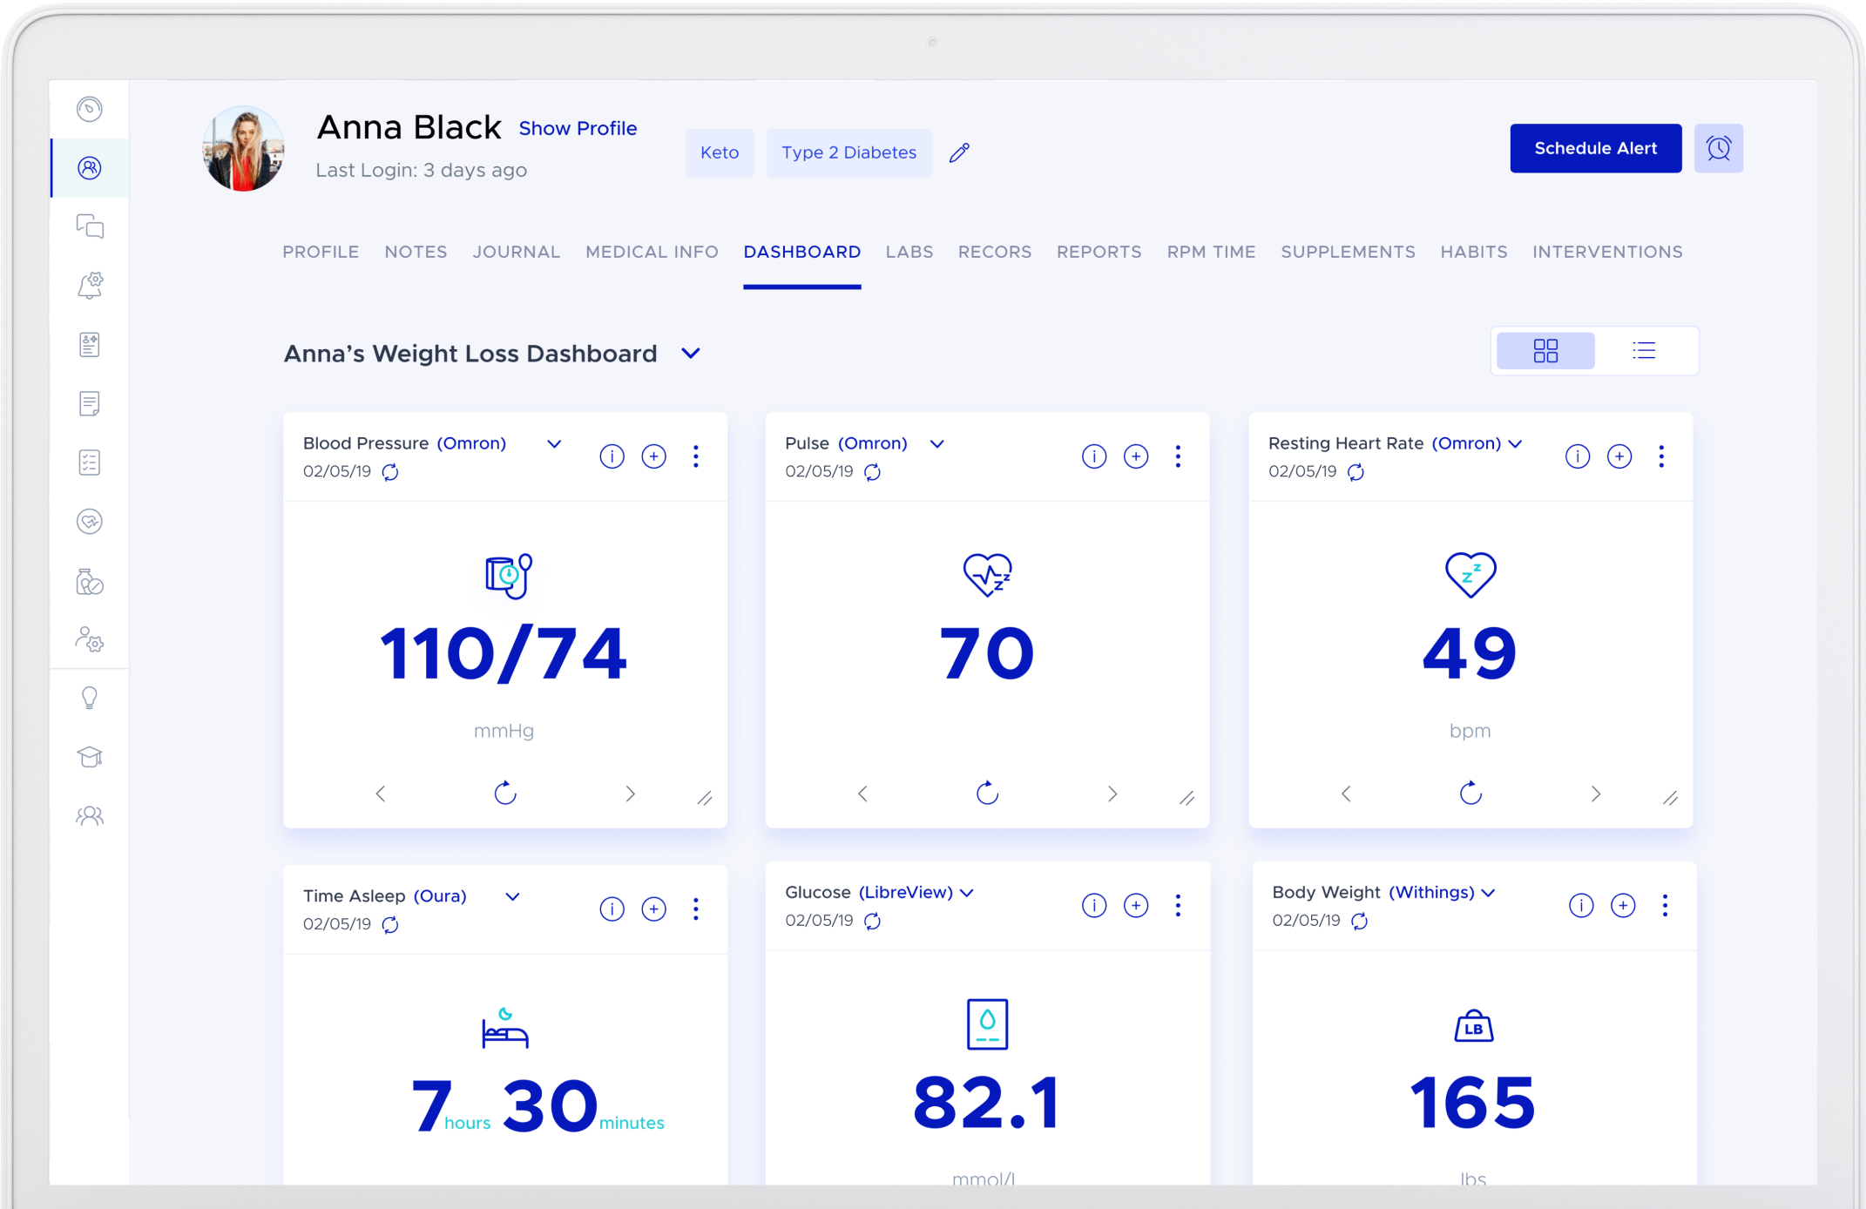Open the notes document sidebar icon
The image size is (1866, 1209).
point(90,403)
